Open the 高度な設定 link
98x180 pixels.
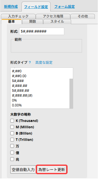(44, 62)
